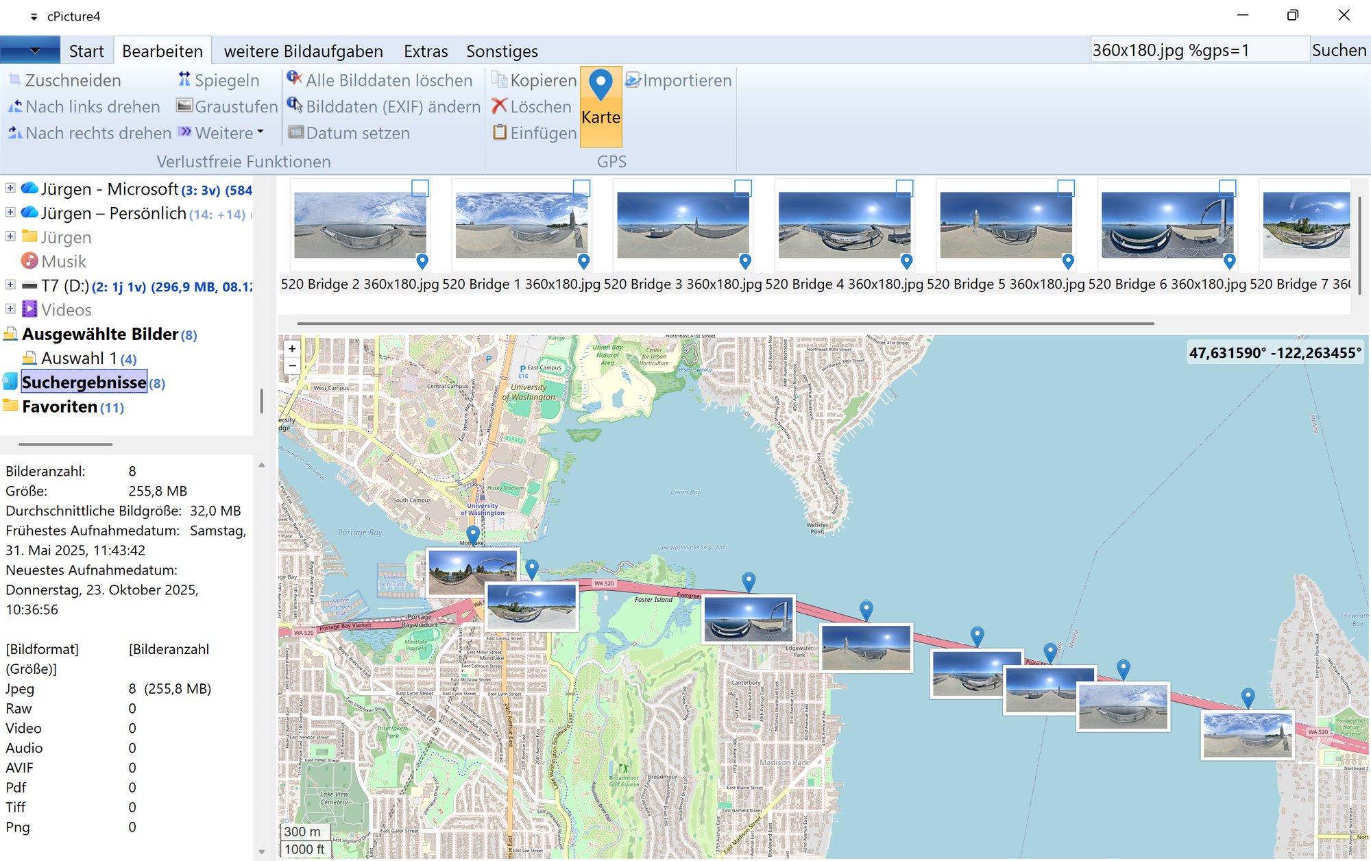
Task: Select the Zuschneiden crop tool
Action: (x=64, y=80)
